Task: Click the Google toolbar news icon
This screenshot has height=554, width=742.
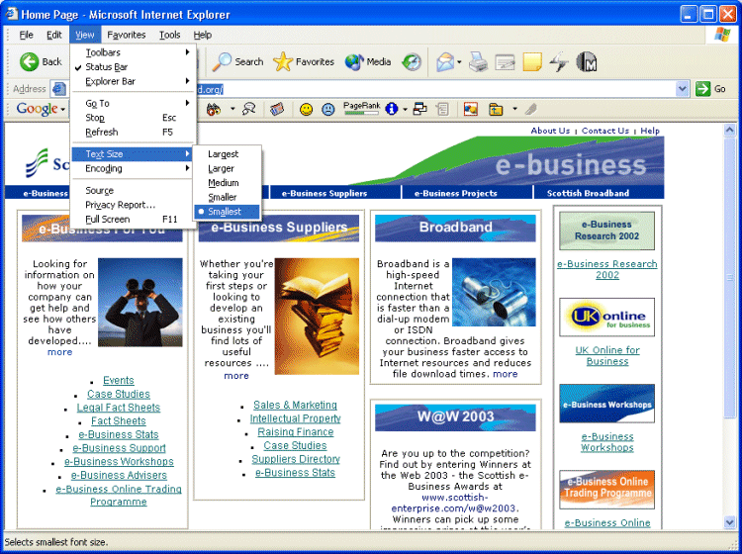Action: pyautogui.click(x=277, y=109)
